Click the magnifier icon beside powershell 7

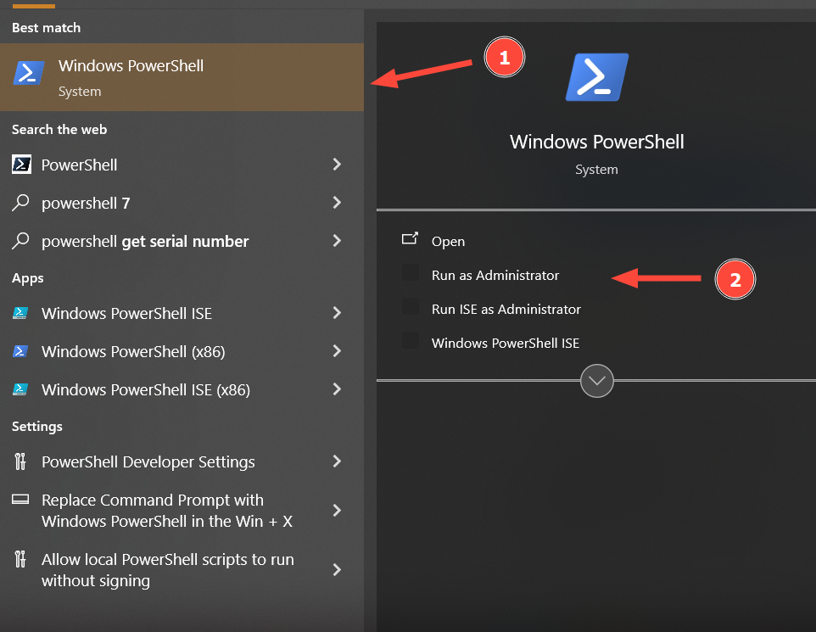20,203
